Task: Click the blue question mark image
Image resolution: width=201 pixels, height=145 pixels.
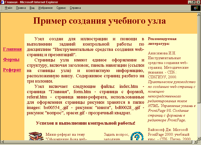Action: click(x=137, y=136)
